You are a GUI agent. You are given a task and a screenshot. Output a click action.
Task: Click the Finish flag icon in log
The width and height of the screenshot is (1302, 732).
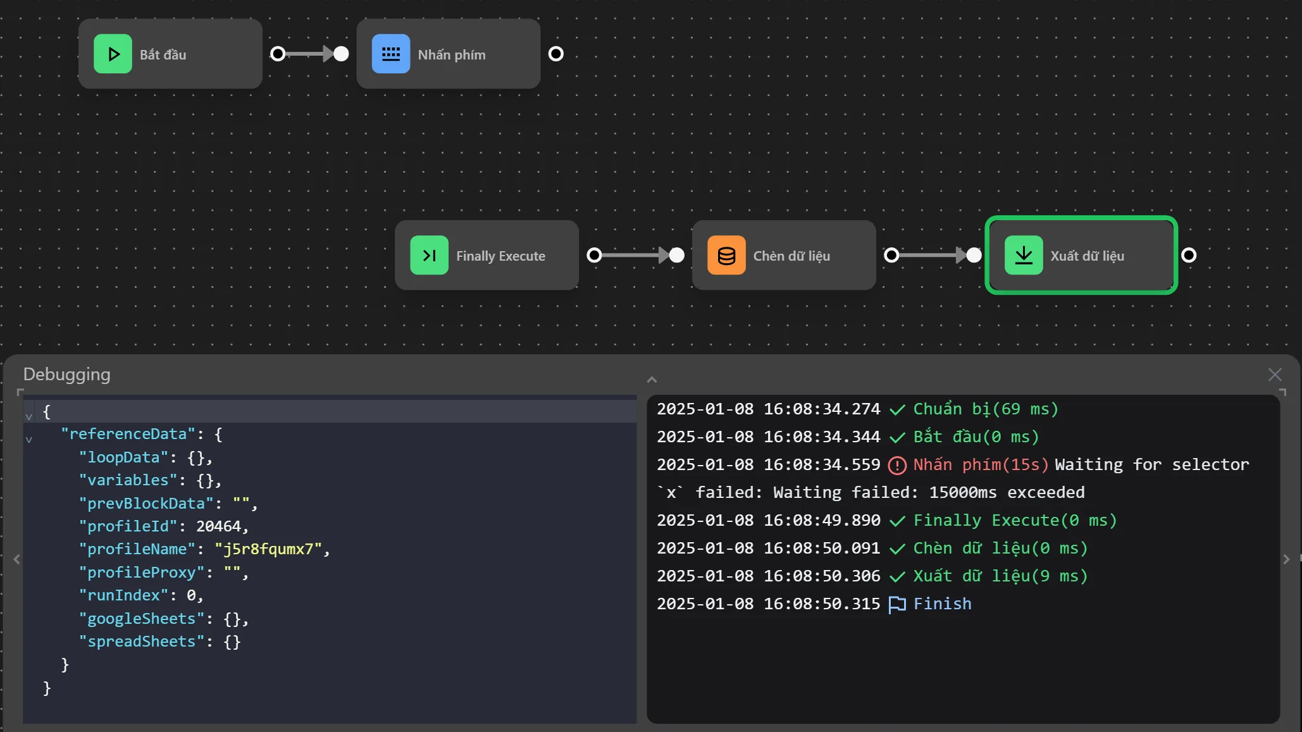pyautogui.click(x=896, y=605)
